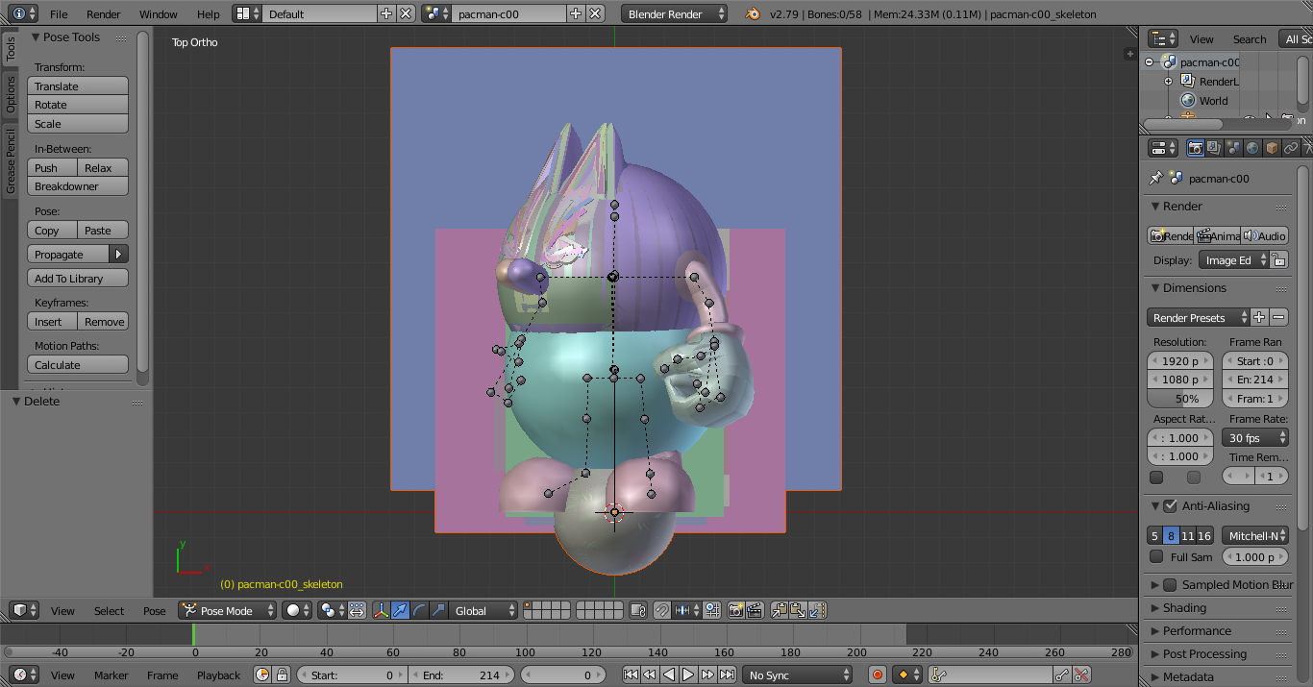Jump to the previous keyframe
Screen dimensions: 1313x687
(650, 675)
